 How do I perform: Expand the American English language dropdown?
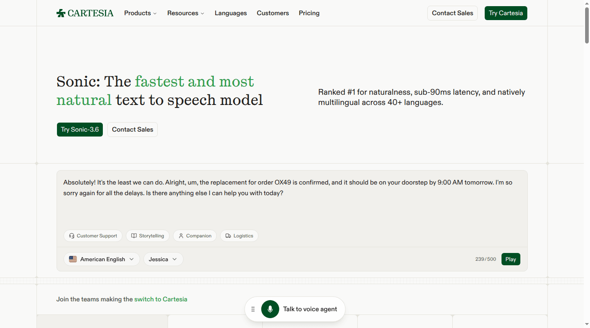click(102, 259)
